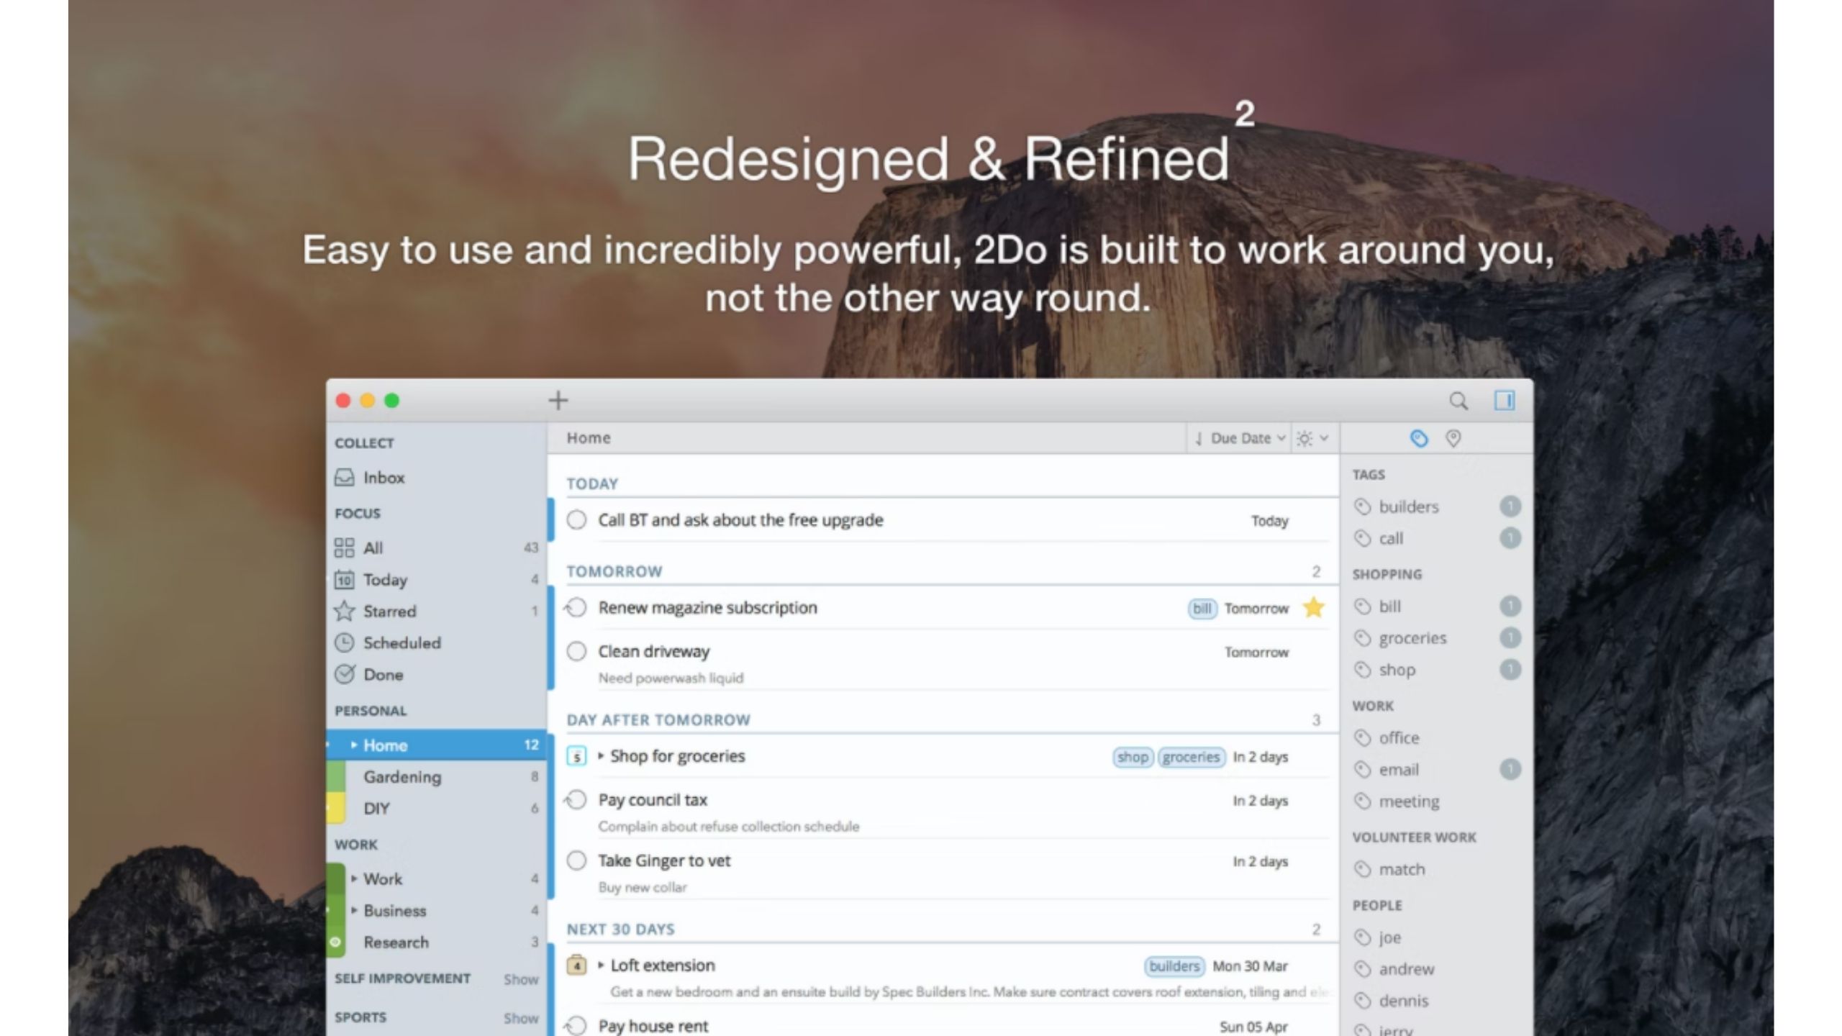Filter by the groceries tag in sidebar

tap(1412, 638)
